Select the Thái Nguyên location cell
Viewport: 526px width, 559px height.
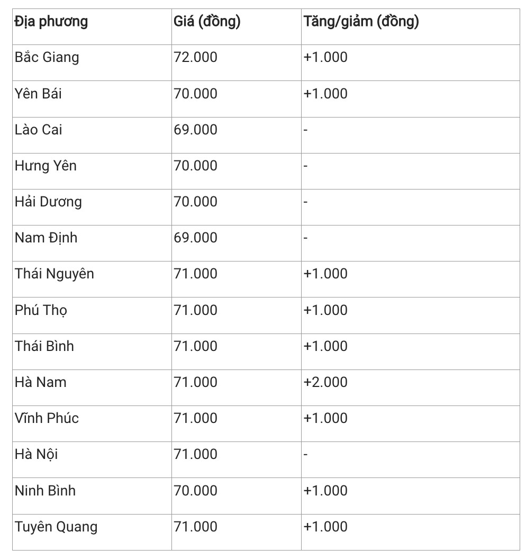(55, 274)
